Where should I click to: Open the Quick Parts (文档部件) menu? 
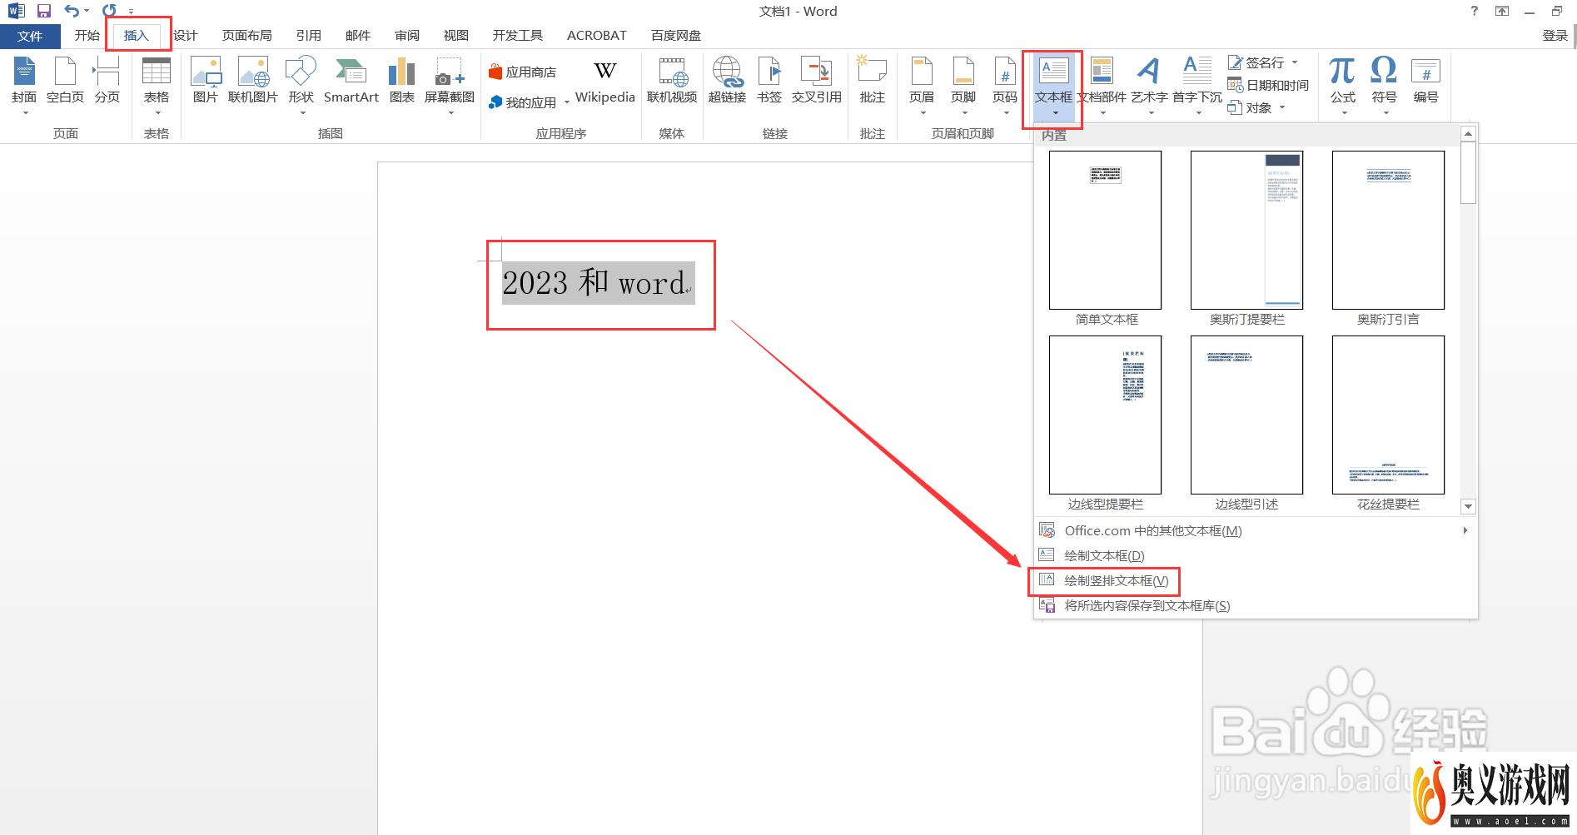1102,84
